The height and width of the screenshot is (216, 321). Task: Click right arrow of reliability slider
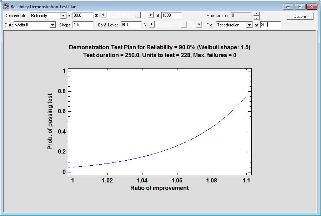pyautogui.click(x=151, y=15)
